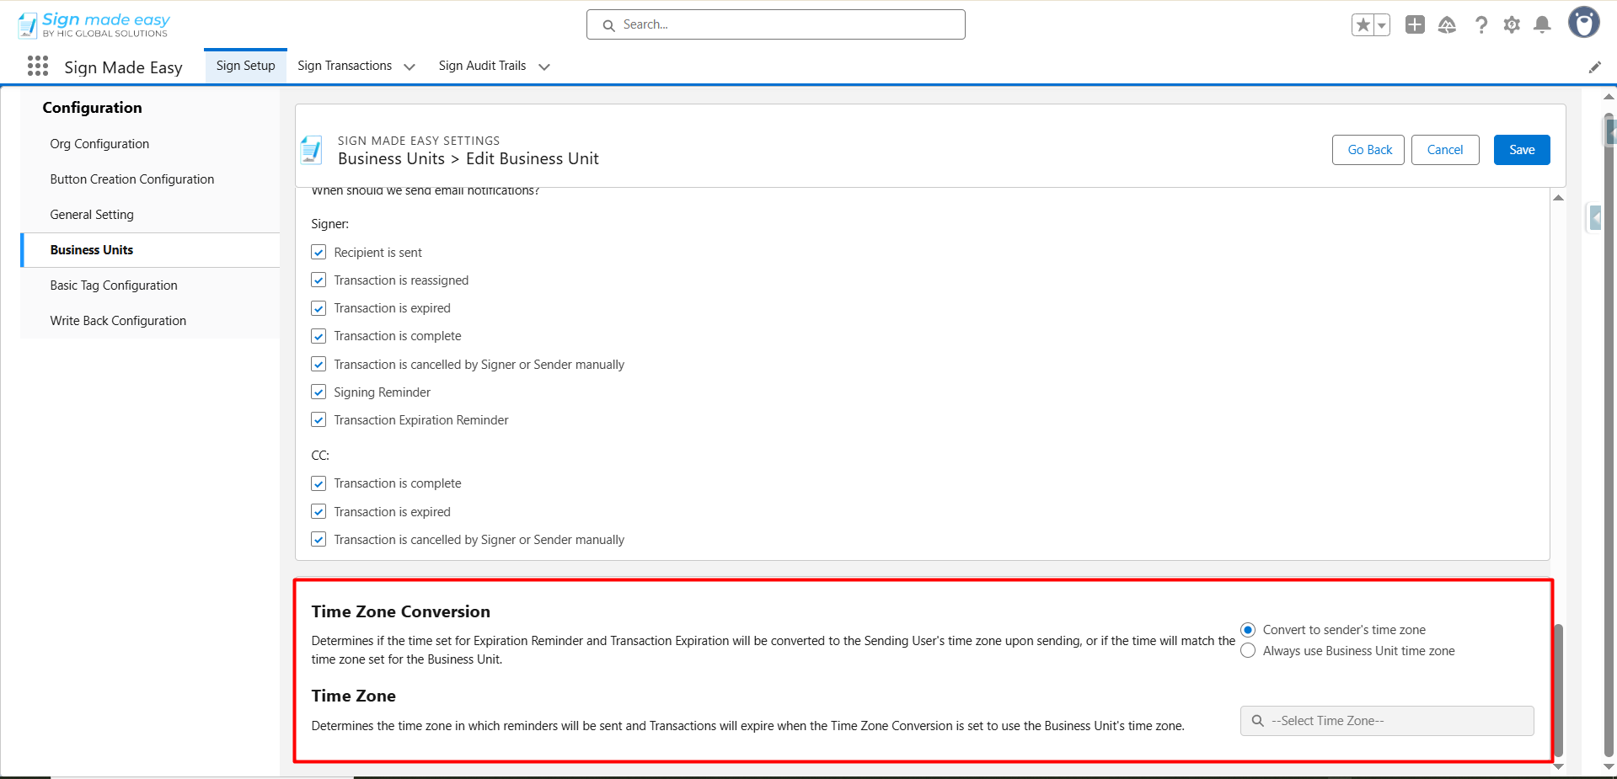Open the Setup gear icon
The image size is (1617, 779).
click(1512, 25)
